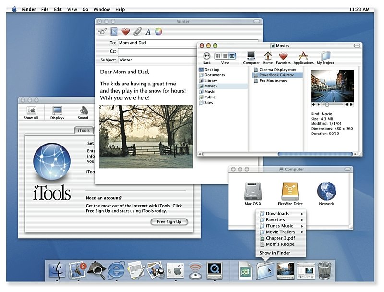Open the File menu
This screenshot has height=292, width=384.
[45, 9]
